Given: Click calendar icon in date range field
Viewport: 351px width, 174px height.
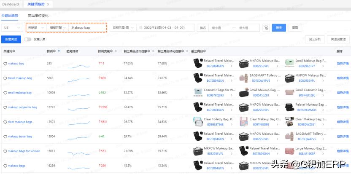Looking at the screenshot, I should point(140,28).
